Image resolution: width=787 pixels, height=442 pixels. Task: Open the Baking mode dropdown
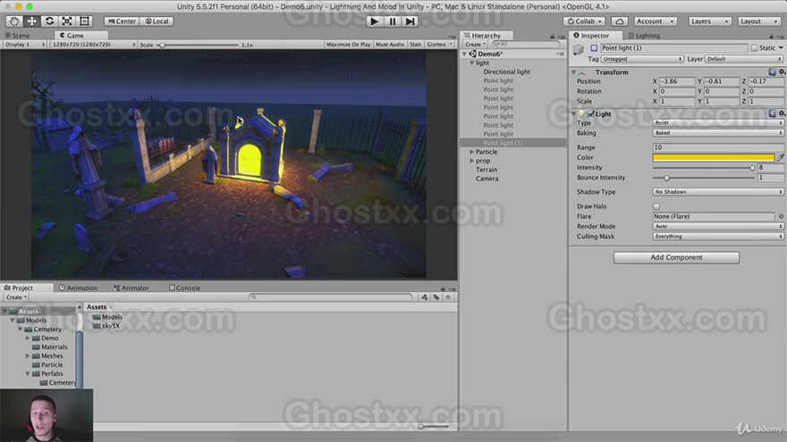[x=718, y=133]
